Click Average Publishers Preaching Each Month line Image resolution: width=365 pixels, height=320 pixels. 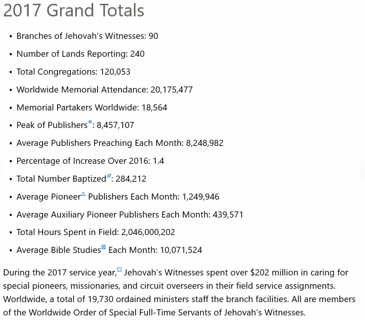pyautogui.click(x=120, y=143)
